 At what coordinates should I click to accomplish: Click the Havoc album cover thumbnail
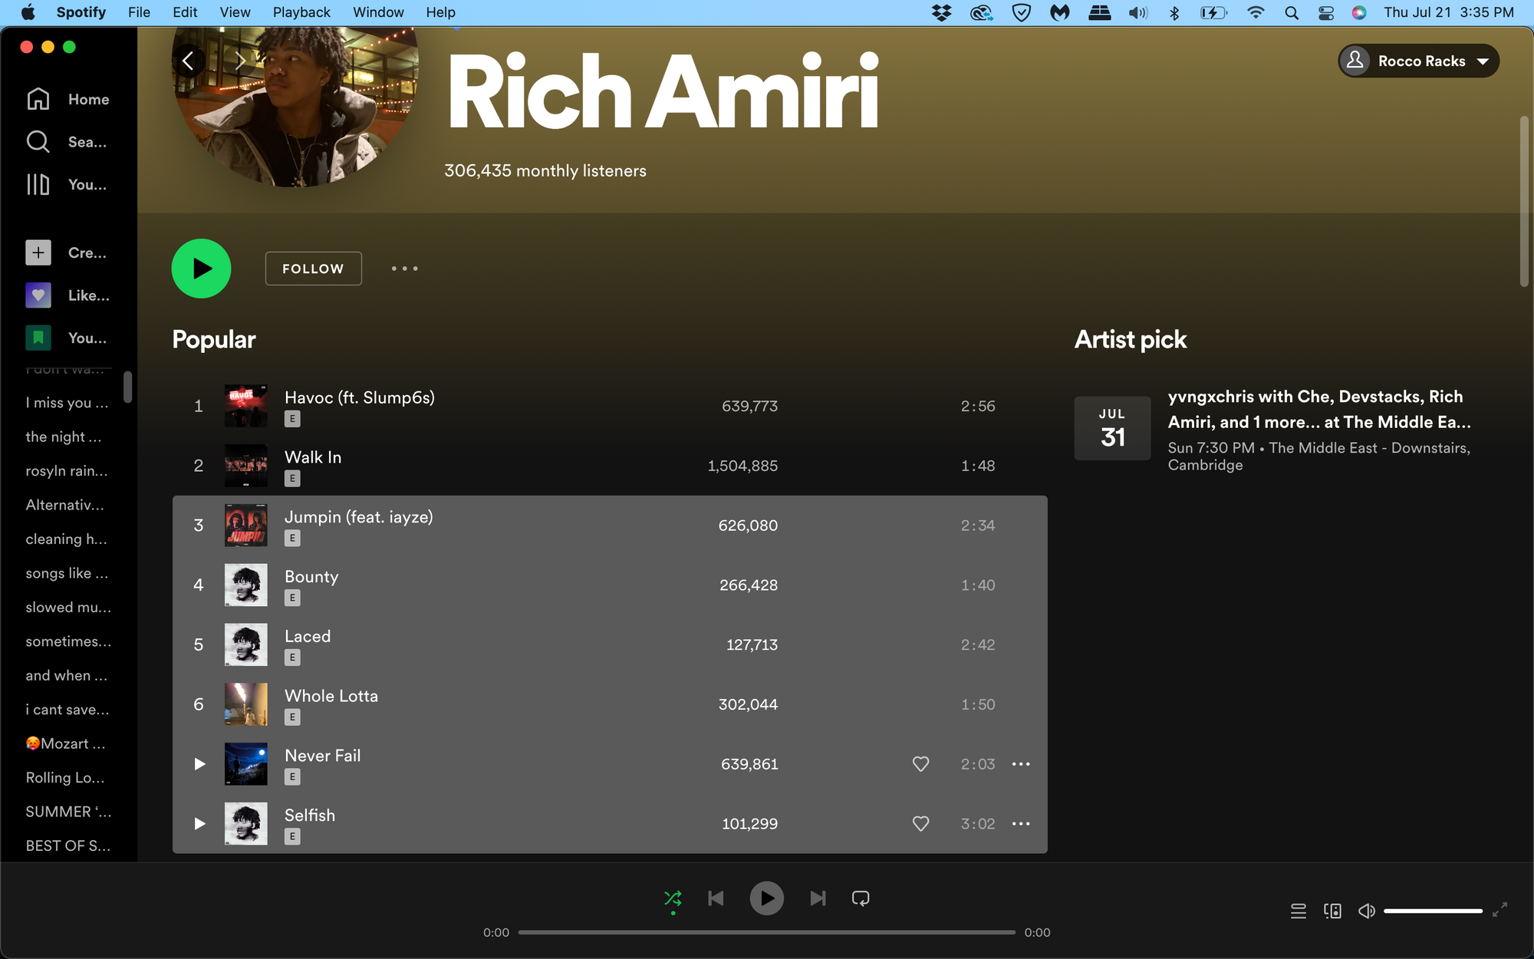(x=246, y=406)
